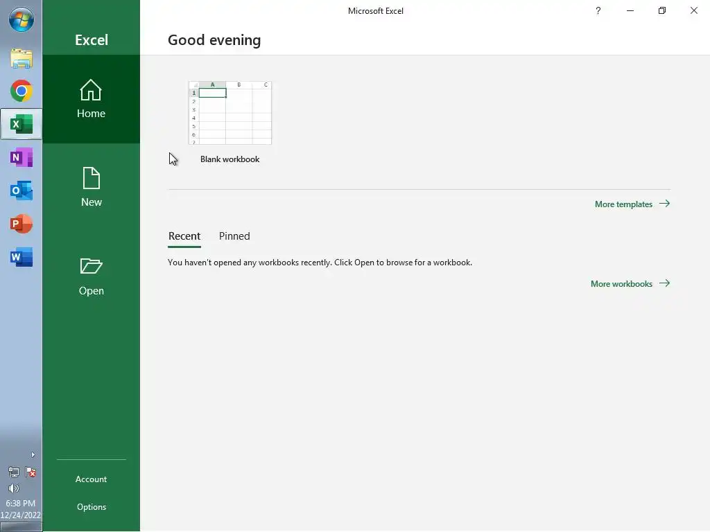
Task: Follow the More templates link
Action: pos(632,204)
